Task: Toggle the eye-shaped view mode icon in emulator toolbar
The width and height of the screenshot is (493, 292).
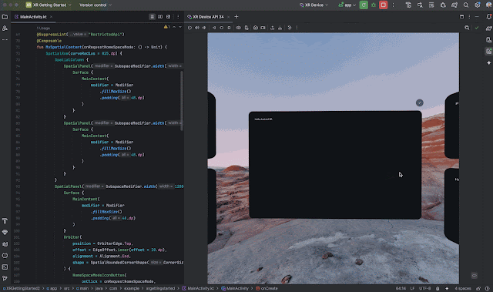Action: (x=239, y=28)
